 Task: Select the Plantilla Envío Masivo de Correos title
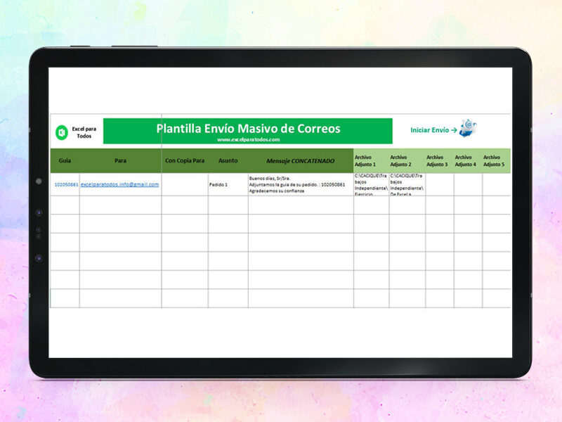pyautogui.click(x=248, y=129)
